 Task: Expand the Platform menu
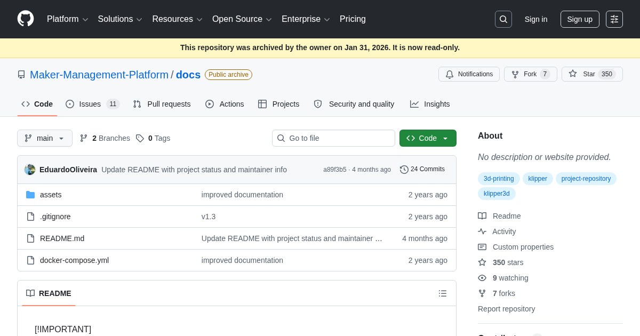click(x=68, y=19)
